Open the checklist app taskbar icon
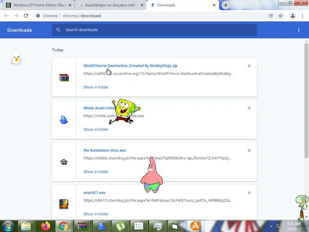Image resolution: width=309 pixels, height=232 pixels. [x=139, y=226]
